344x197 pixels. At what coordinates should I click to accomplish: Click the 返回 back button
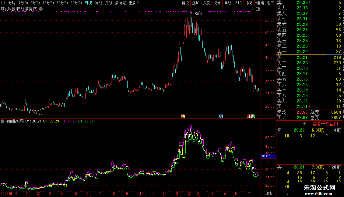271,3
